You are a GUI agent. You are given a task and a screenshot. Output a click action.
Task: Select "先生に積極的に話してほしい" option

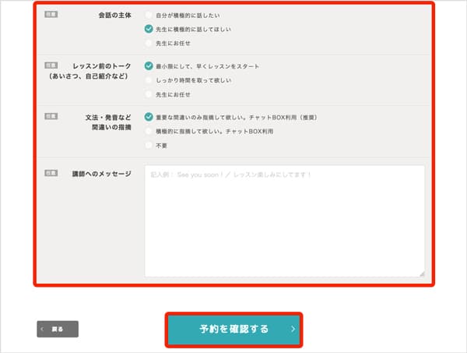(149, 29)
